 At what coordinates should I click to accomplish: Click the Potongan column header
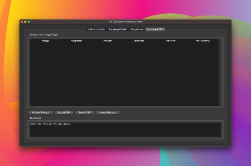pyautogui.click(x=108, y=41)
